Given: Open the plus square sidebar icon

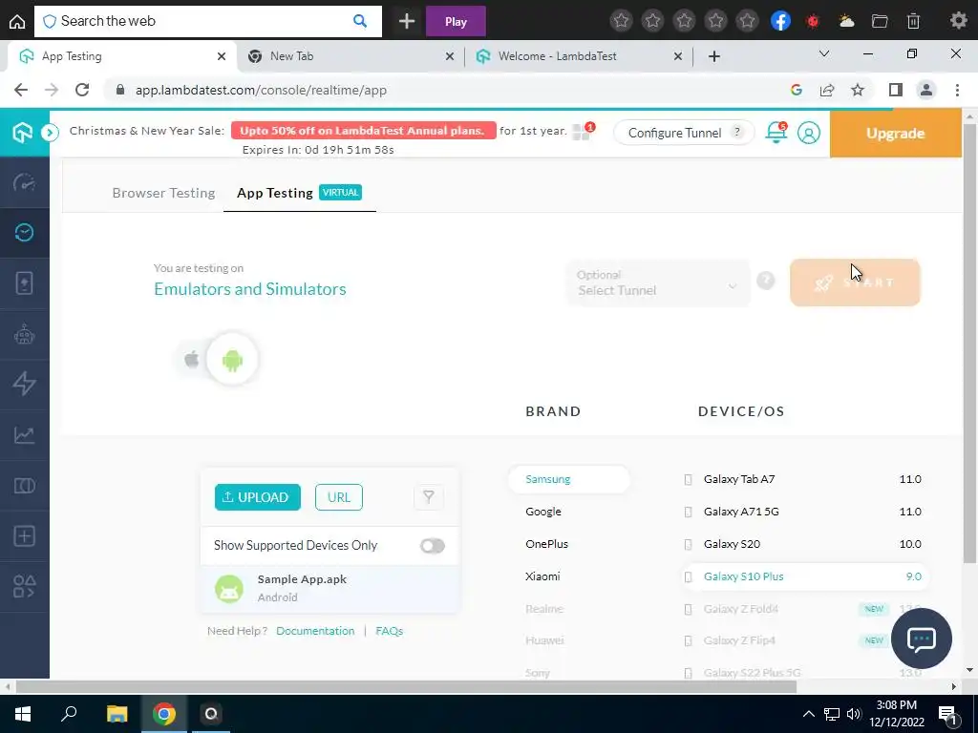Looking at the screenshot, I should pyautogui.click(x=24, y=536).
